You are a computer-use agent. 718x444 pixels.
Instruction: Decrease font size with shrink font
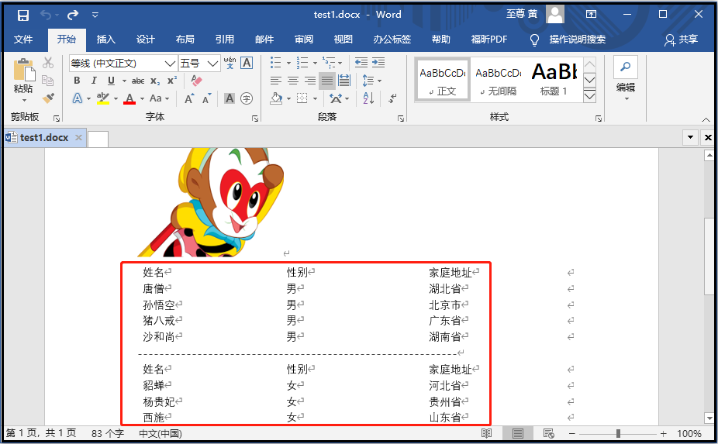click(206, 98)
